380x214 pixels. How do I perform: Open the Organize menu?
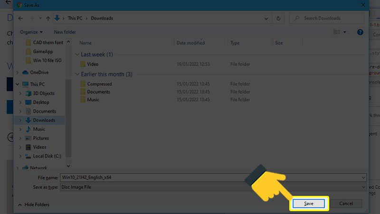[x=31, y=32]
